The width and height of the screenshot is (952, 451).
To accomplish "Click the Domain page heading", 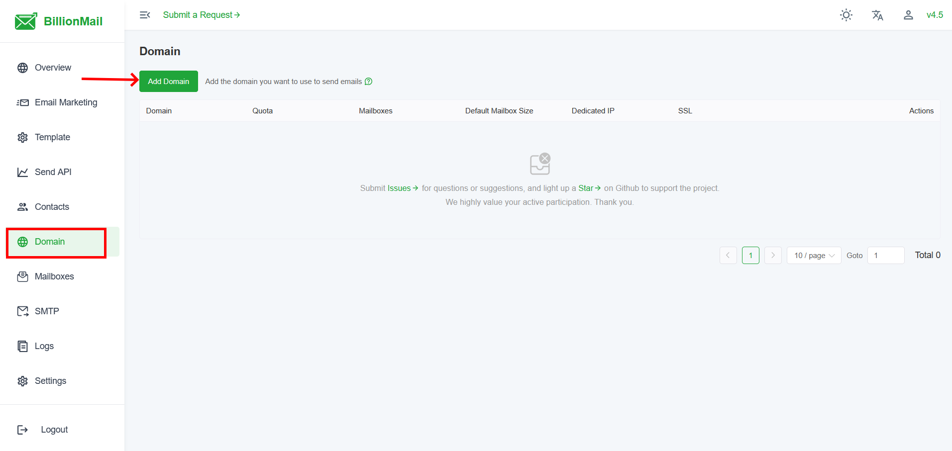I will coord(160,51).
